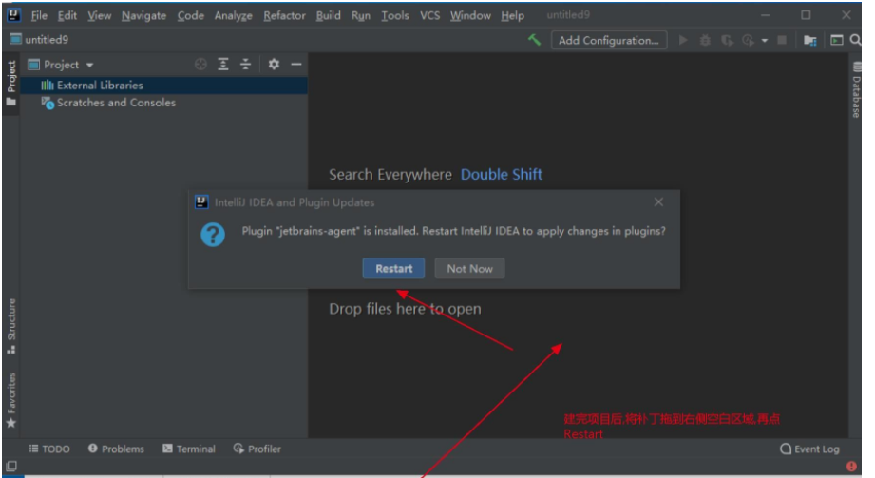Click the Stop square icon

pyautogui.click(x=782, y=40)
